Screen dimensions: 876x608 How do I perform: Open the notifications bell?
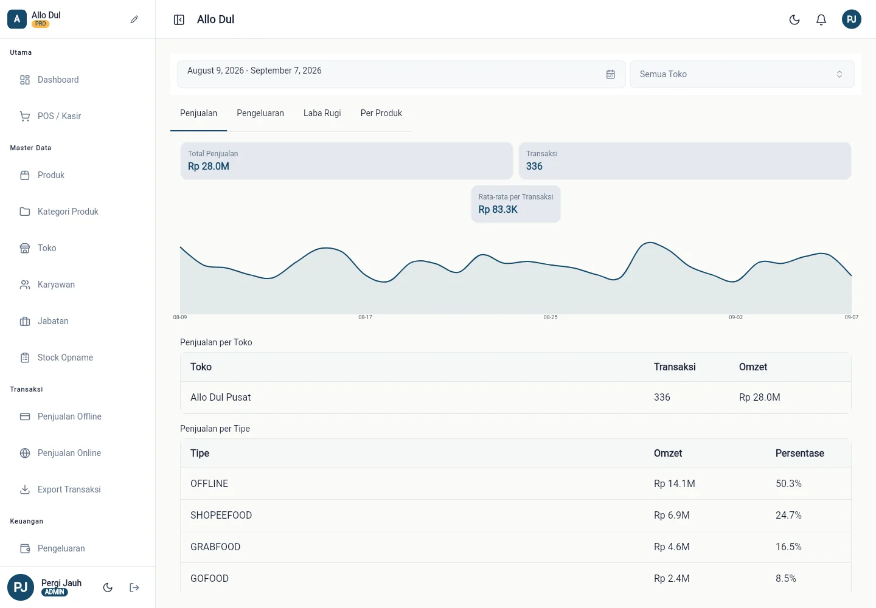[x=821, y=19]
